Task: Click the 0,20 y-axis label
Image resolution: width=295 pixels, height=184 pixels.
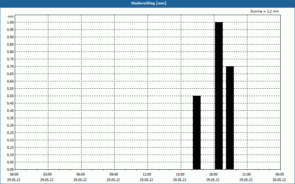Action: point(10,140)
